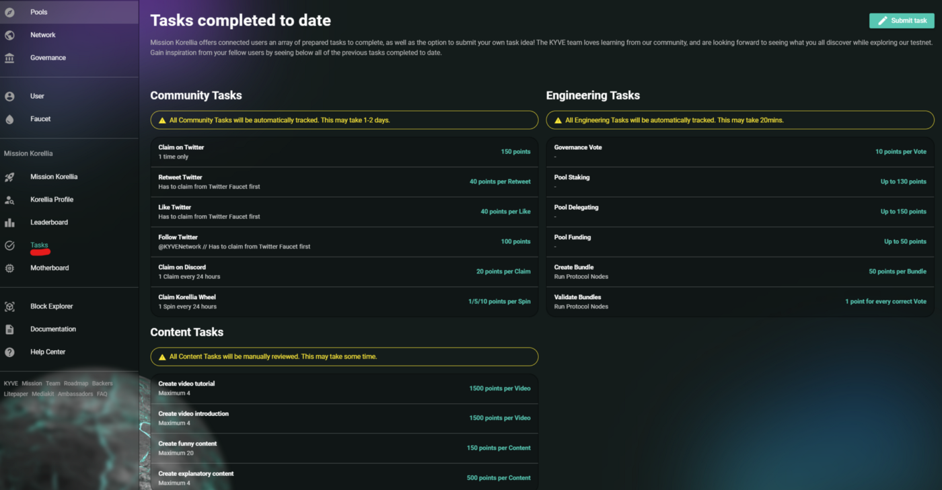Click the Network globe icon
Image resolution: width=942 pixels, height=490 pixels.
pyautogui.click(x=9, y=35)
